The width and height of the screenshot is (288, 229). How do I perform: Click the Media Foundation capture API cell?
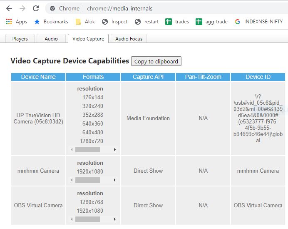[148, 118]
